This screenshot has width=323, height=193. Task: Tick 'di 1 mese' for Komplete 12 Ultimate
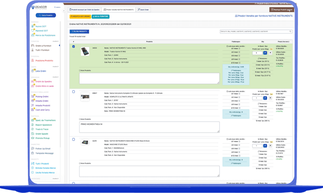tap(239, 93)
